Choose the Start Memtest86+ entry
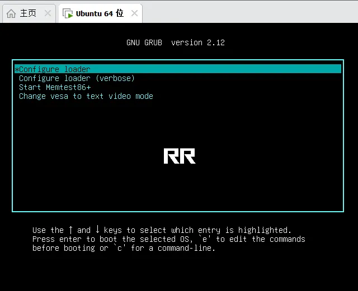The height and width of the screenshot is (291, 358). 55,87
